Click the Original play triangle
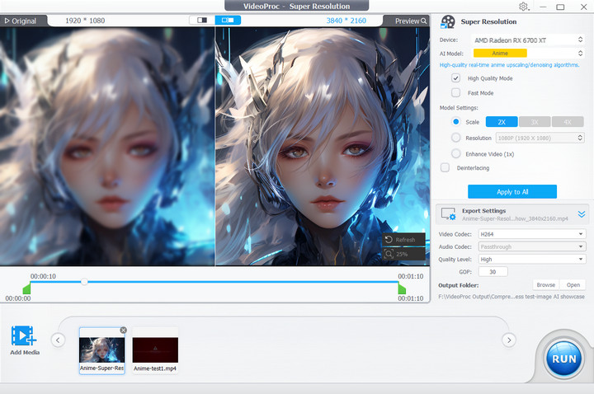Image resolution: width=594 pixels, height=394 pixels. pos(7,21)
